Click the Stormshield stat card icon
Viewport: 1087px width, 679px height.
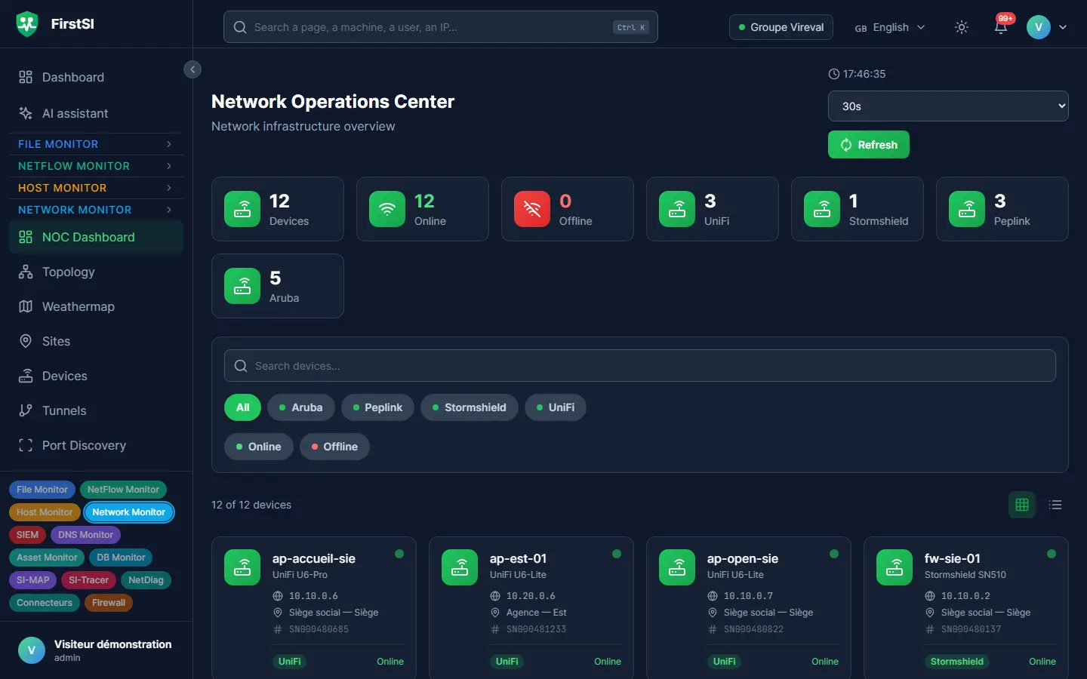pyautogui.click(x=822, y=209)
